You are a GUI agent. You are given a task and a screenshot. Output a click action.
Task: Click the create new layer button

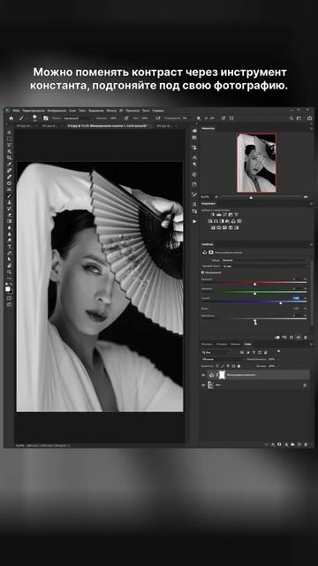tap(299, 444)
